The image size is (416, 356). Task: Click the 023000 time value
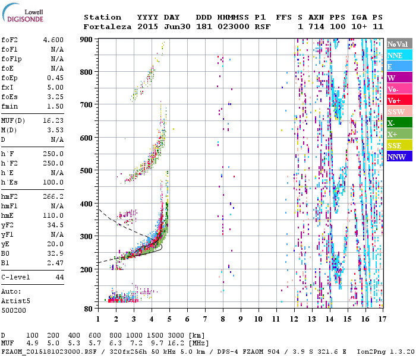[x=233, y=27]
